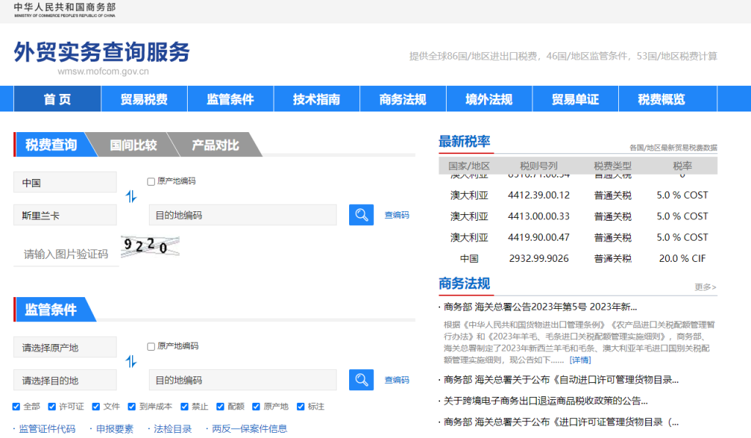Open 法检目录 link
Image resolution: width=751 pixels, height=438 pixels.
172,429
